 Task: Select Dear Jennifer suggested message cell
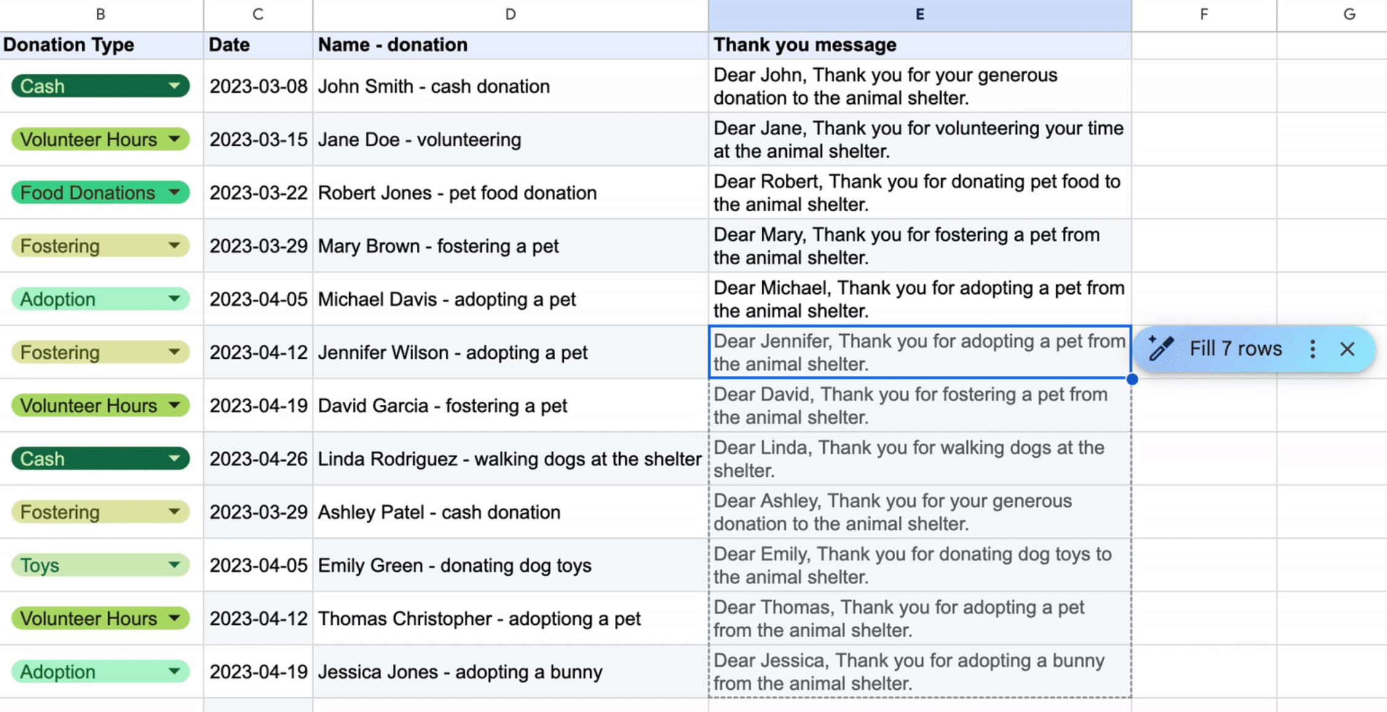(919, 352)
